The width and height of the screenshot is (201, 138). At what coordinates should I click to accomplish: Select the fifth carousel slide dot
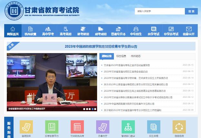click(95, 109)
